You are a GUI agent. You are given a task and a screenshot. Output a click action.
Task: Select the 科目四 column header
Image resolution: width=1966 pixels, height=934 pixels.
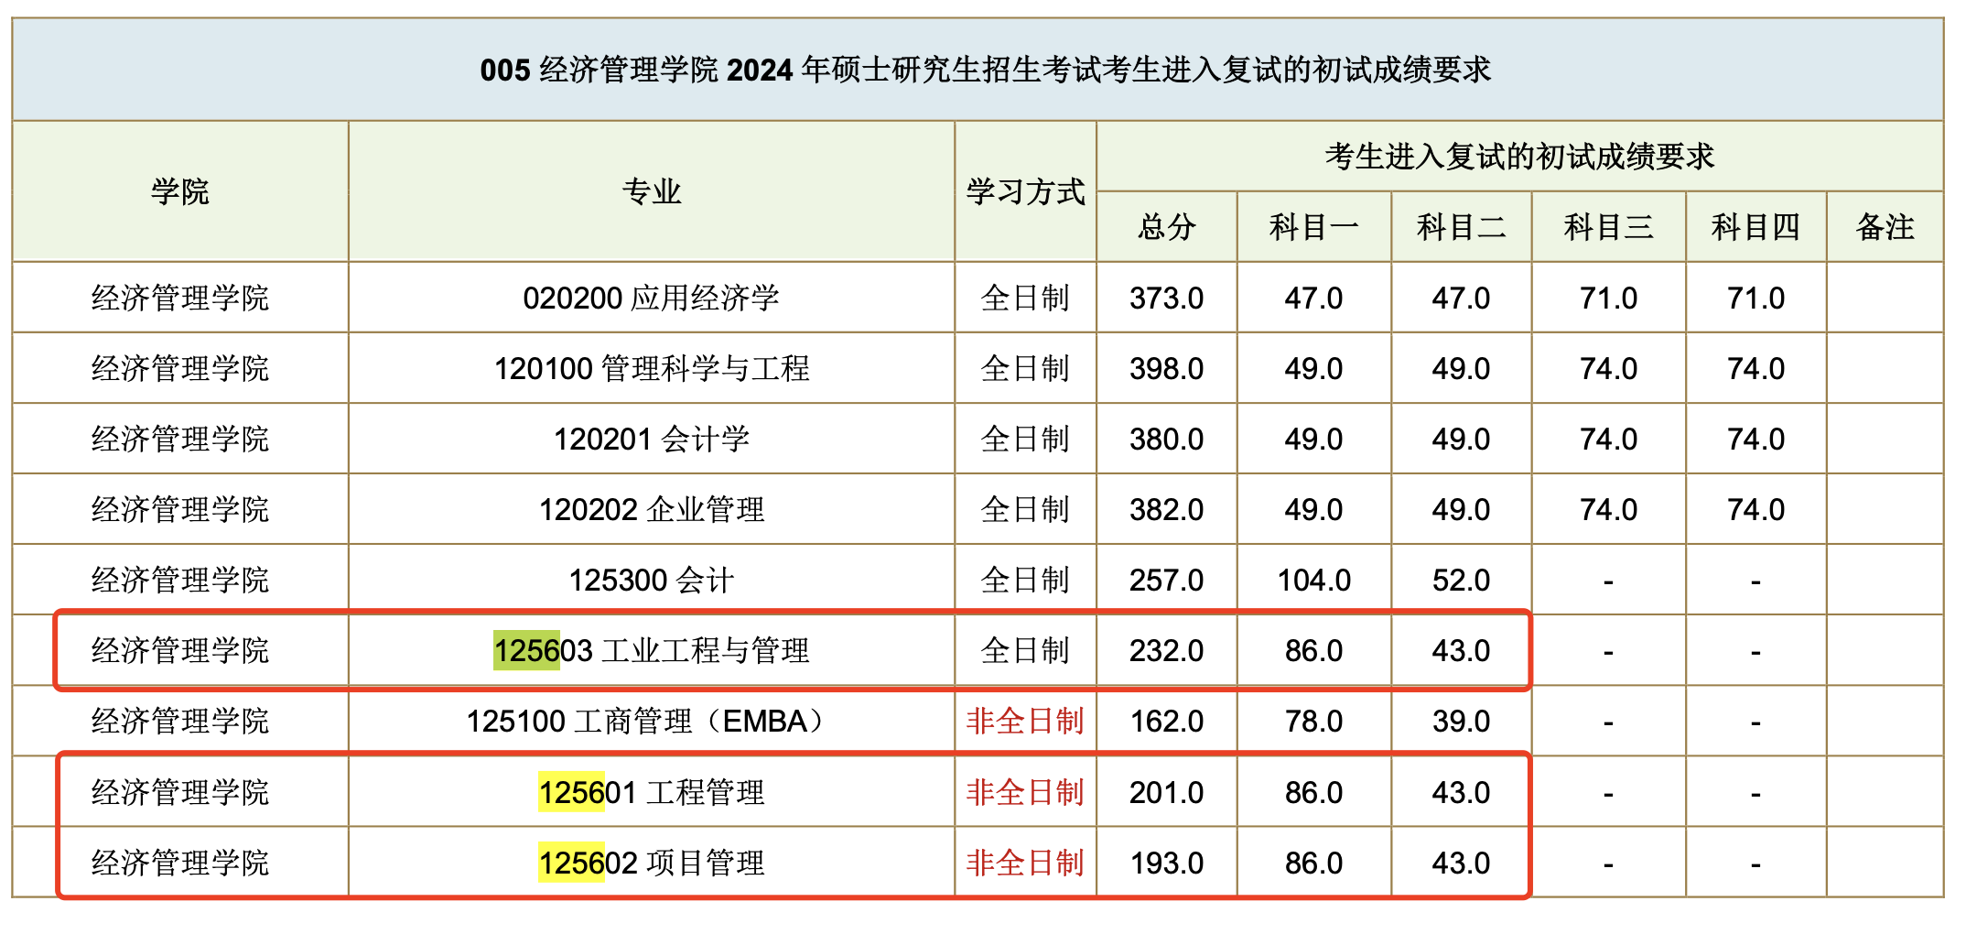pyautogui.click(x=1755, y=227)
